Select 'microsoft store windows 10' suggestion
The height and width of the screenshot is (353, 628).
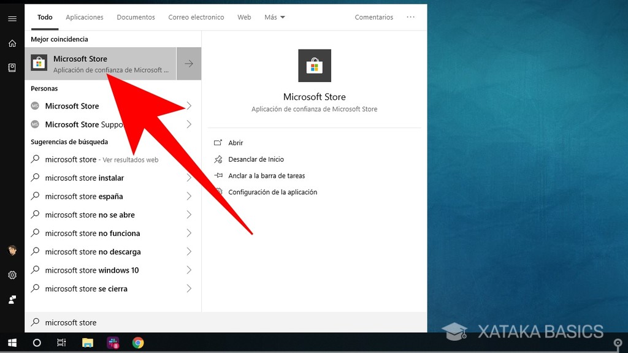(113, 270)
